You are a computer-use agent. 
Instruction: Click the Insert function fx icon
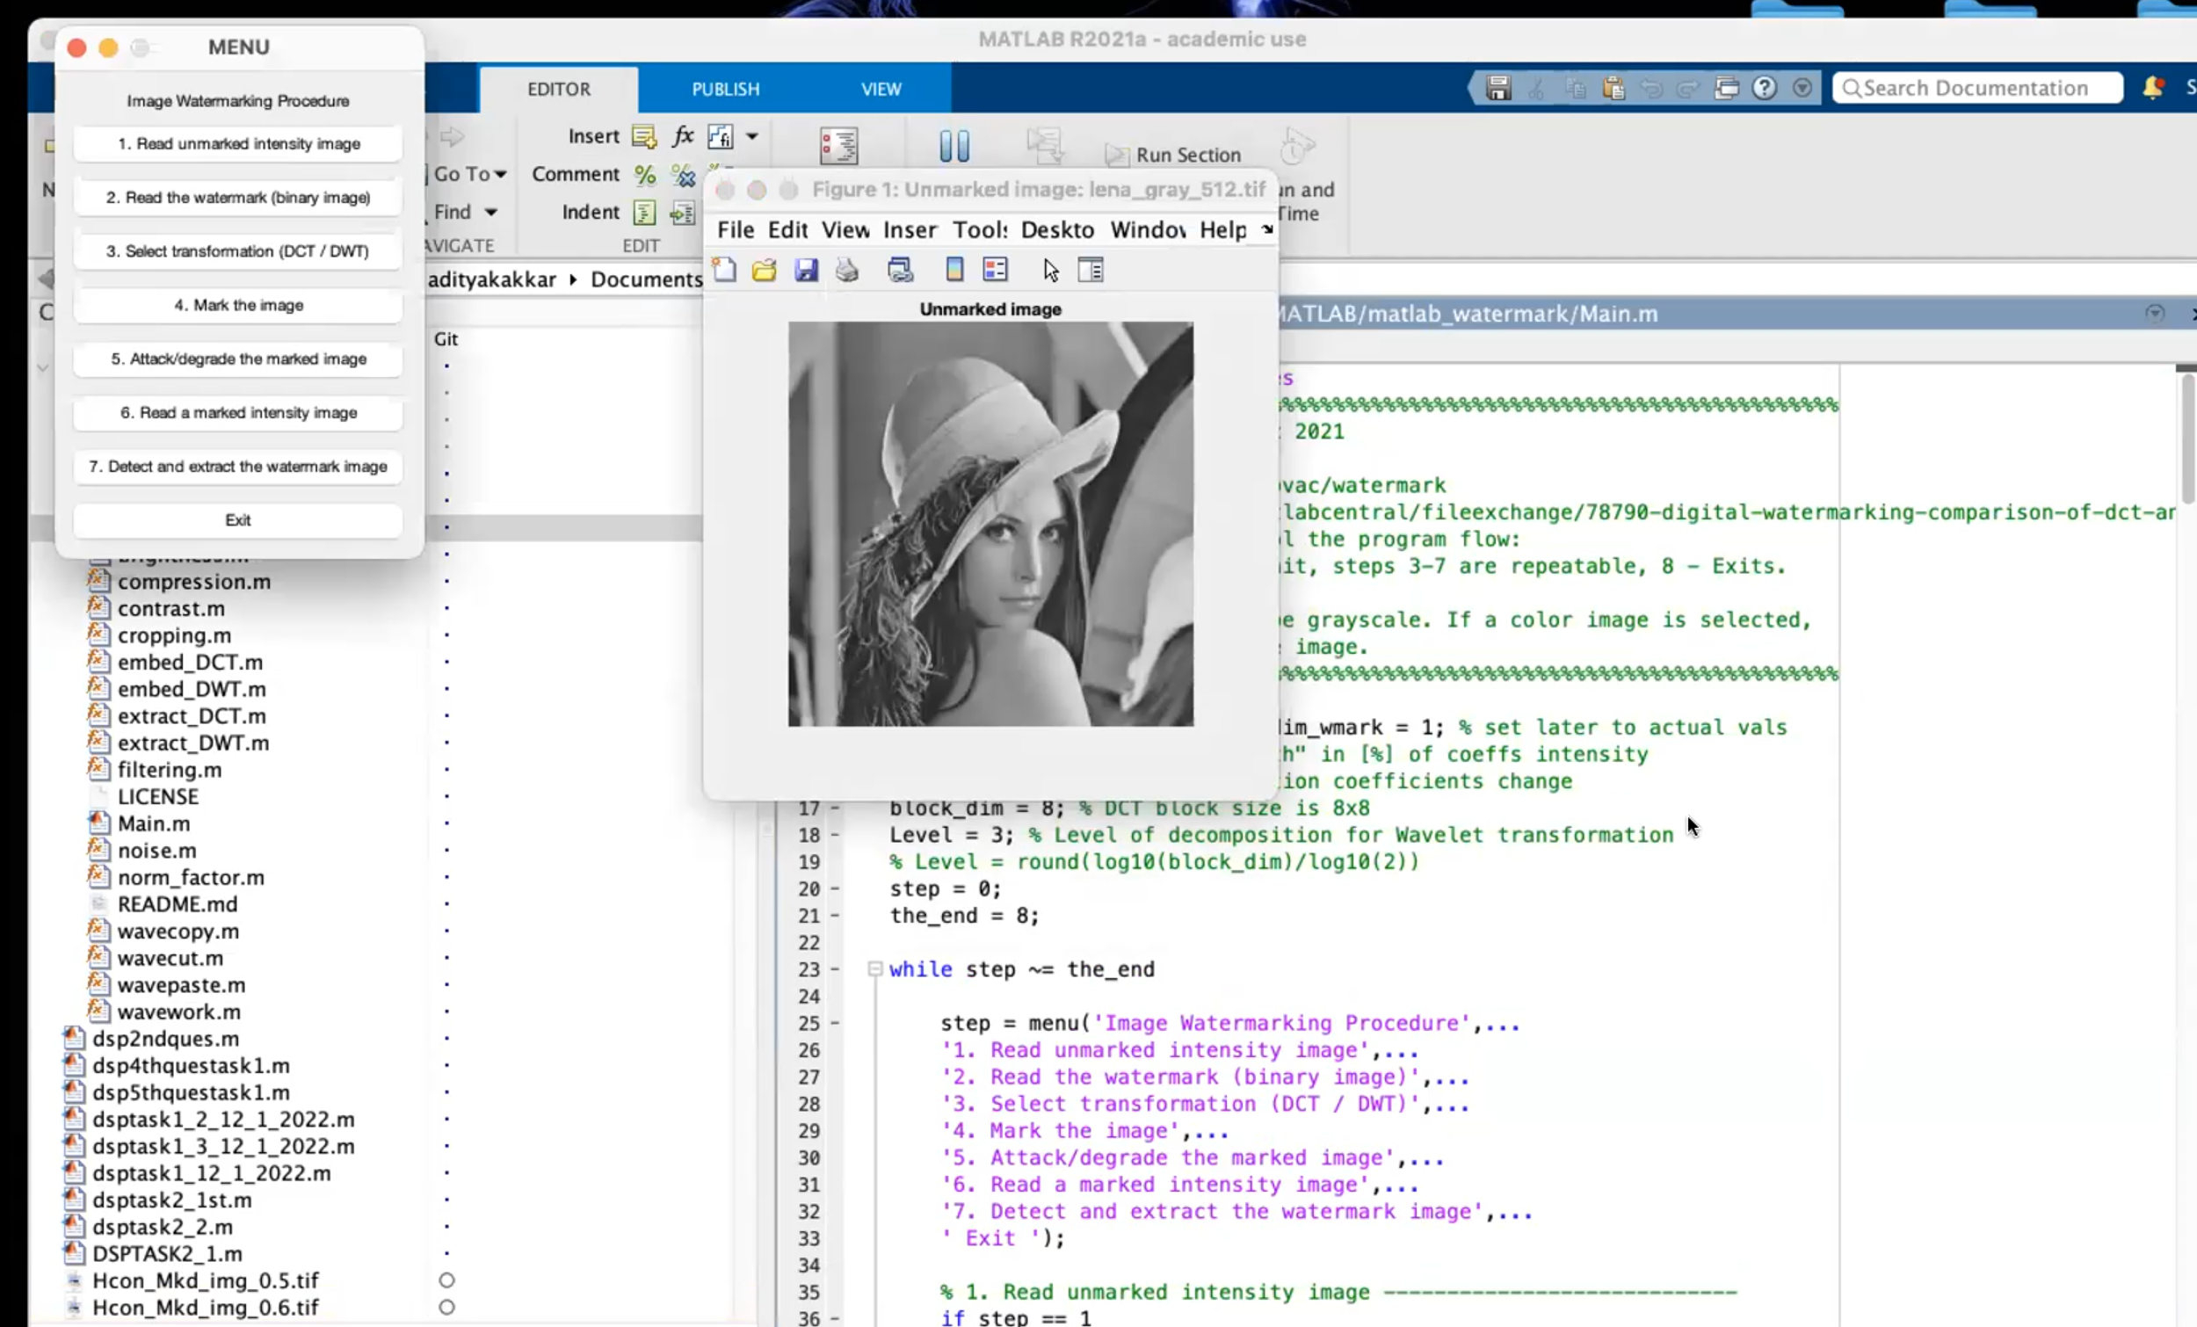click(x=682, y=135)
